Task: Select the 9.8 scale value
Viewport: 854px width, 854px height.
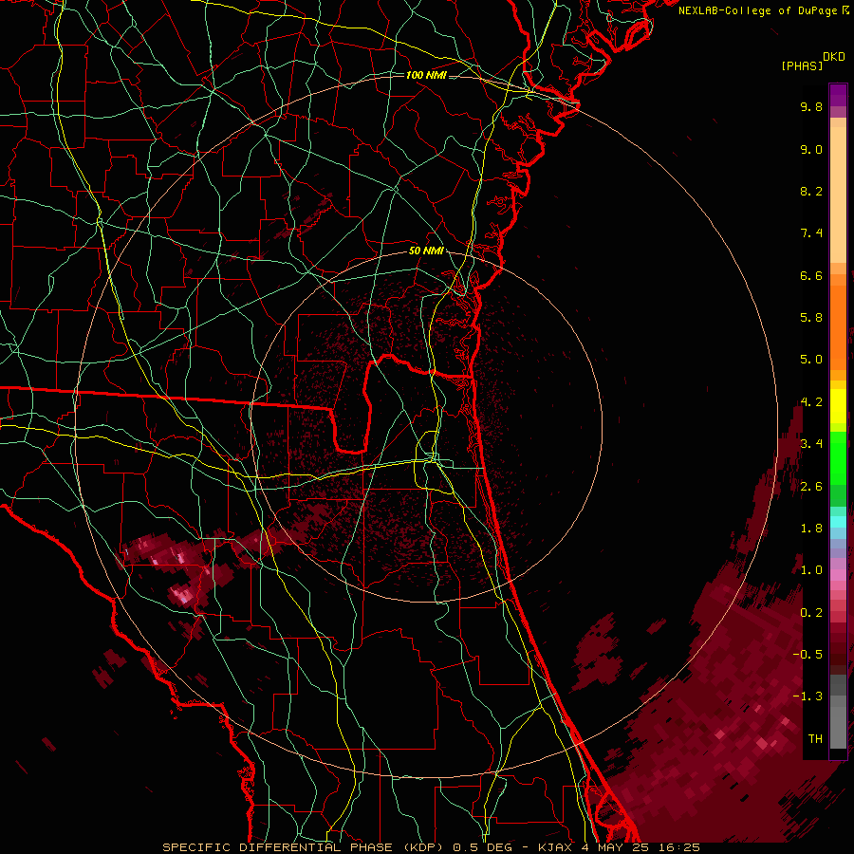Action: (x=811, y=106)
